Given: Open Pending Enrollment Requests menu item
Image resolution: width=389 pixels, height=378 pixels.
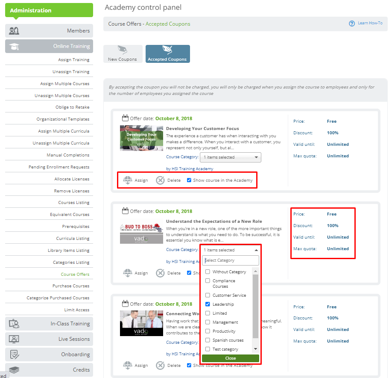Looking at the screenshot, I should pyautogui.click(x=59, y=167).
